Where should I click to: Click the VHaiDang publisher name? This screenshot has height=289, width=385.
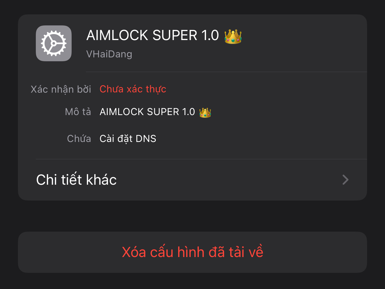[109, 54]
